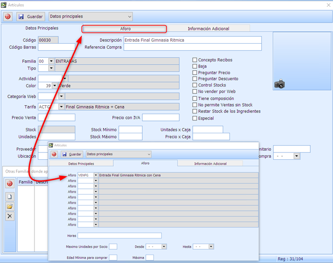
Task: Click the new blank page icon in side panel
Action: [x=10, y=197]
